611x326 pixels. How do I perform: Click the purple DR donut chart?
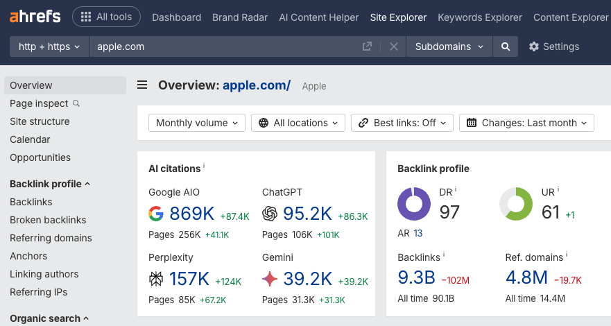point(414,204)
